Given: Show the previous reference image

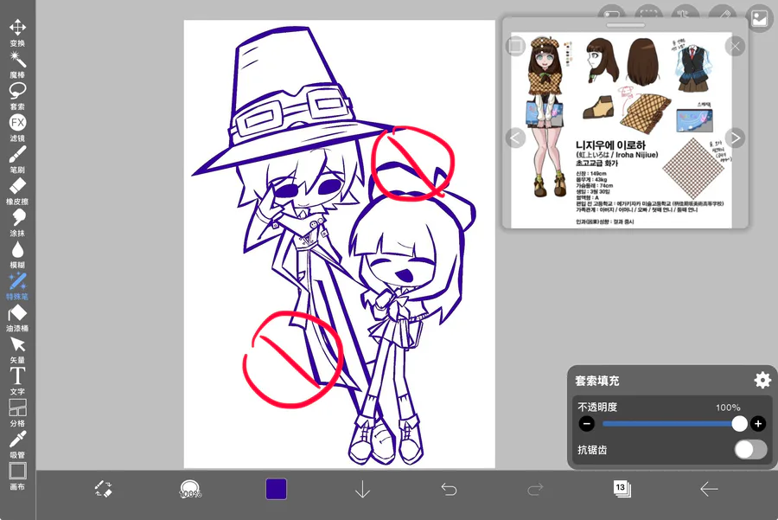Looking at the screenshot, I should pyautogui.click(x=515, y=138).
